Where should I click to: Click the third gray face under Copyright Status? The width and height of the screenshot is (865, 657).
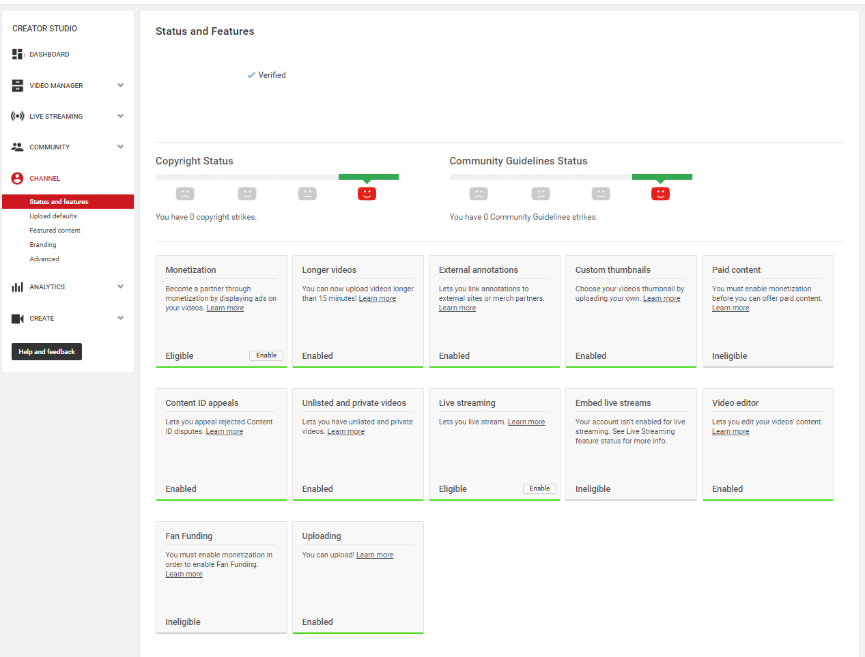point(307,194)
